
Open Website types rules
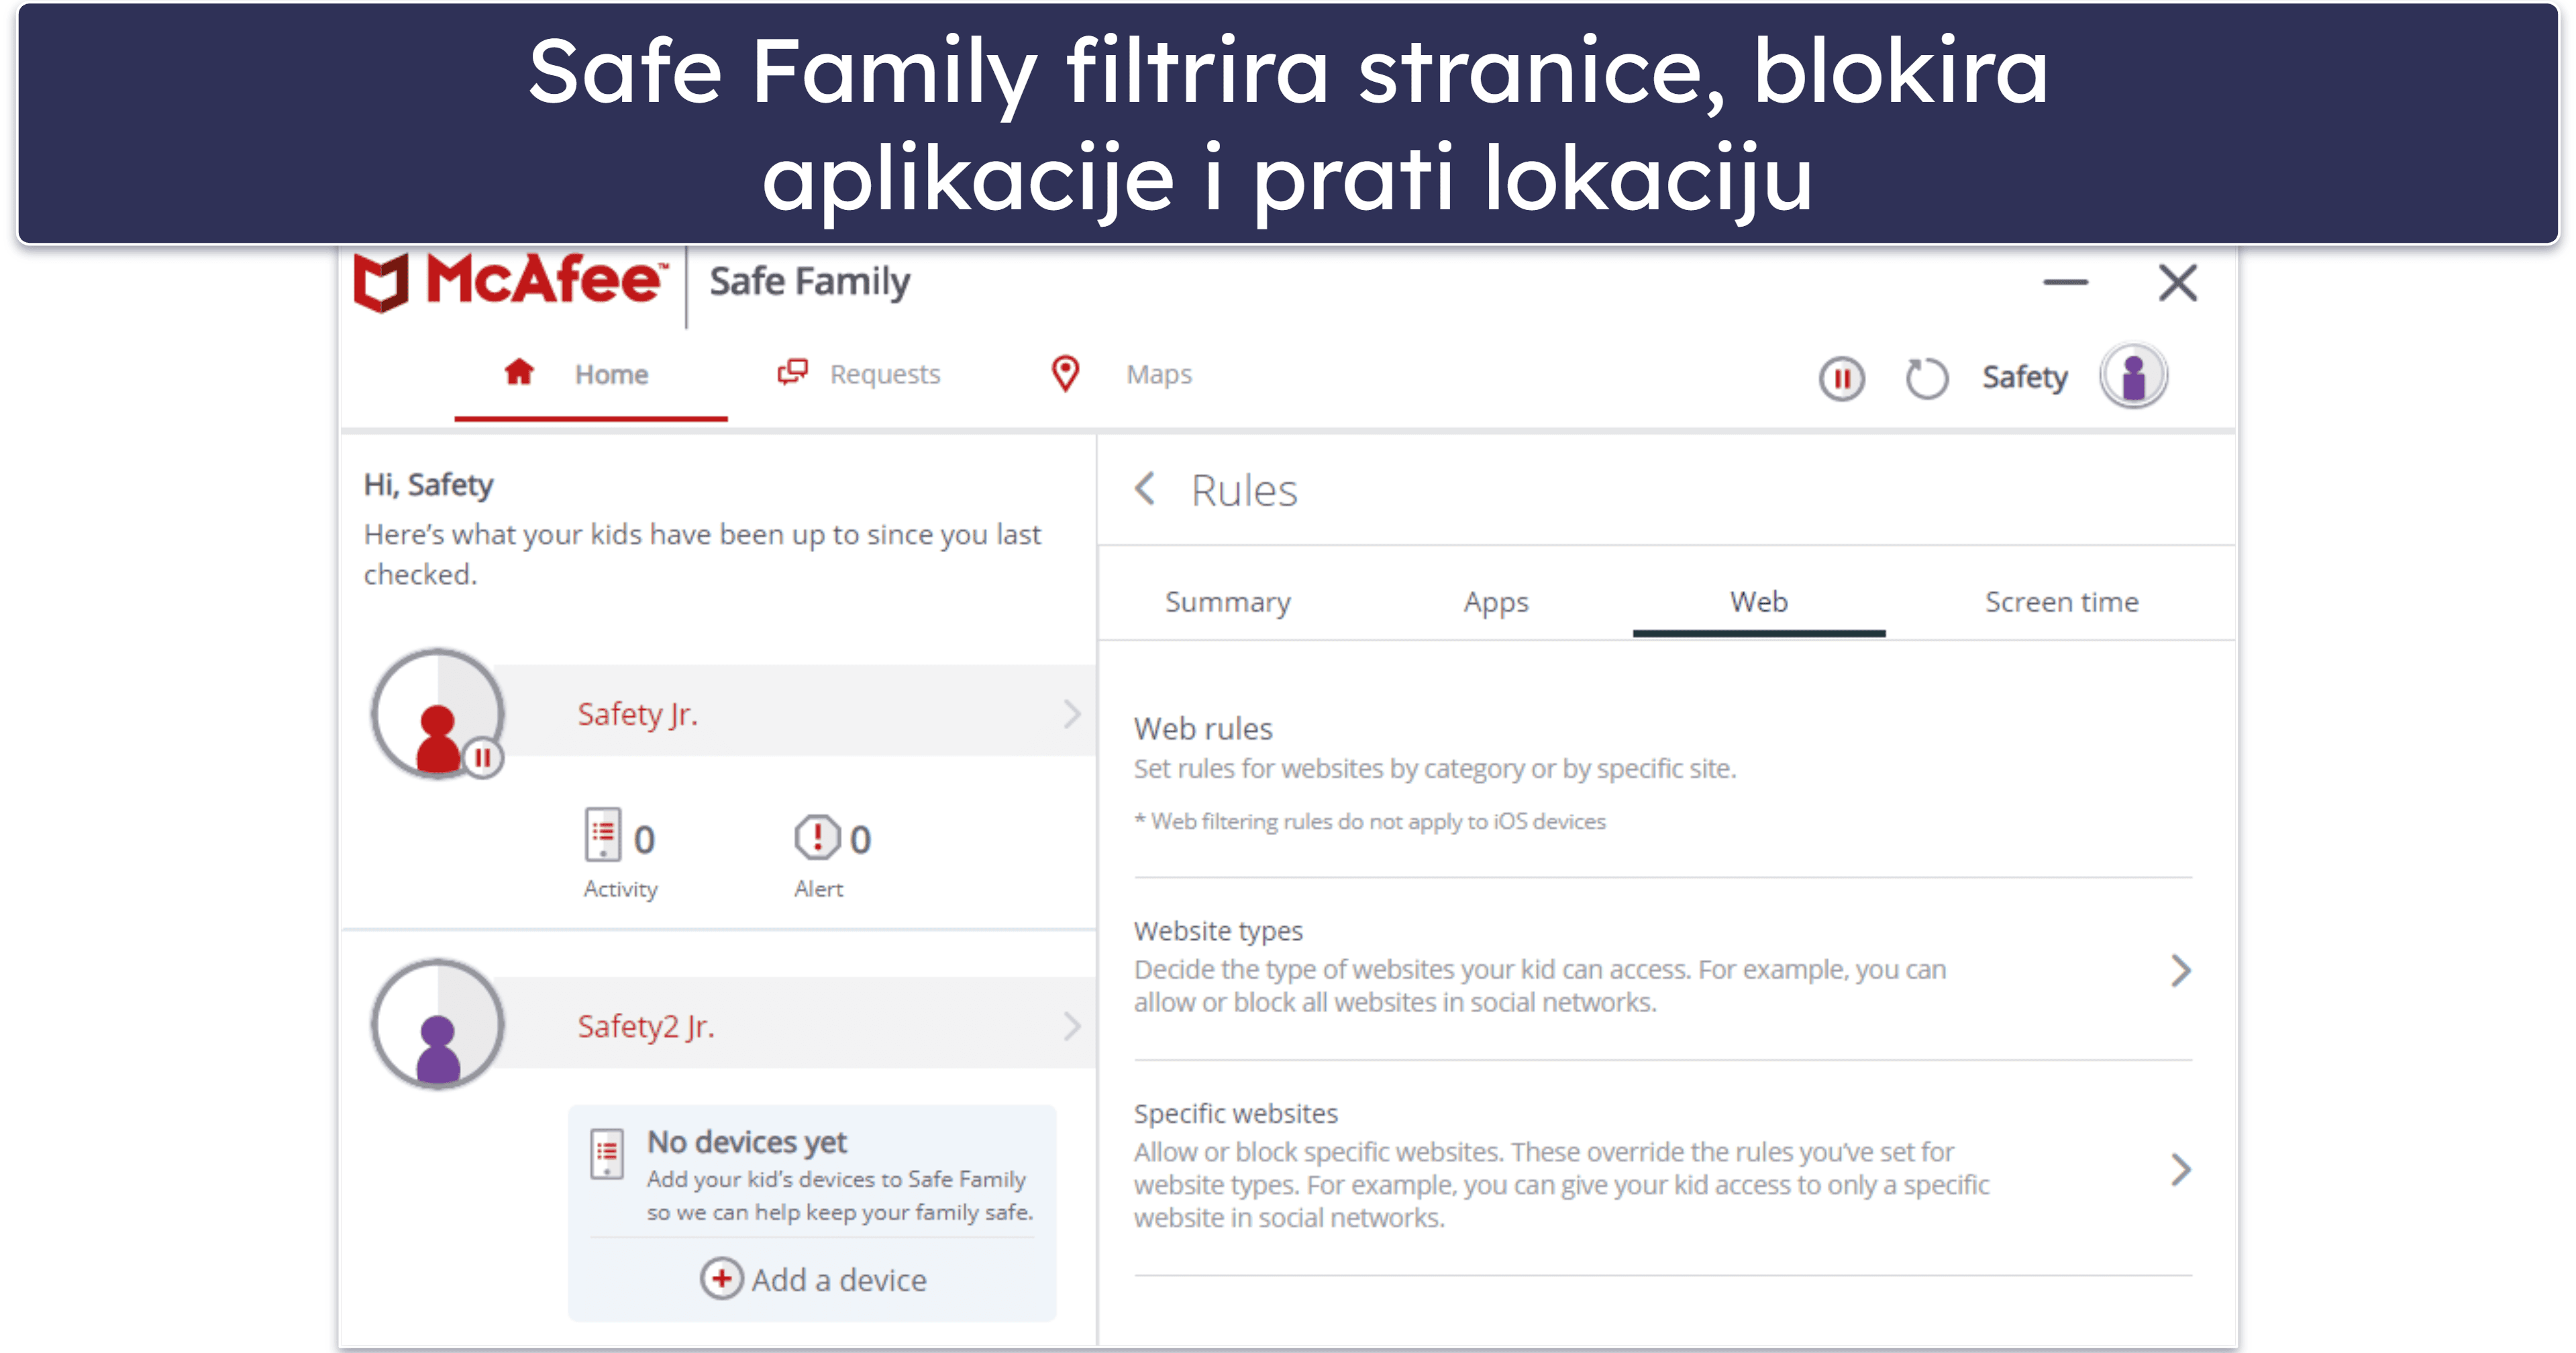pos(1662,968)
